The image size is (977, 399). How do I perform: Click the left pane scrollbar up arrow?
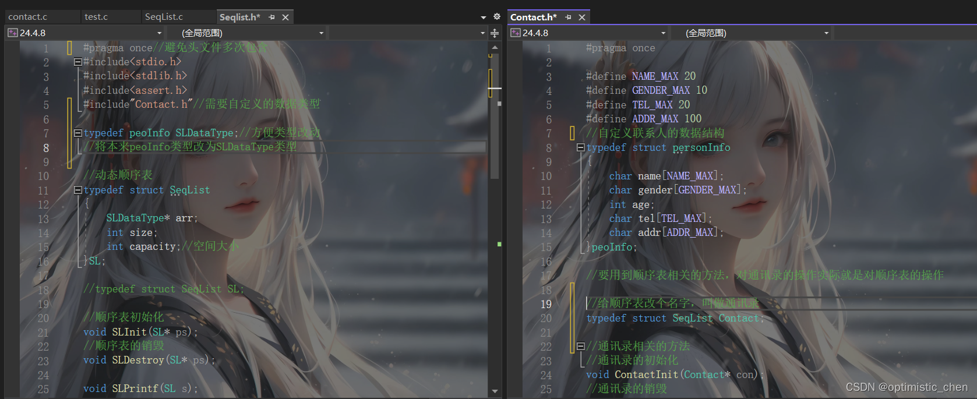(x=495, y=47)
